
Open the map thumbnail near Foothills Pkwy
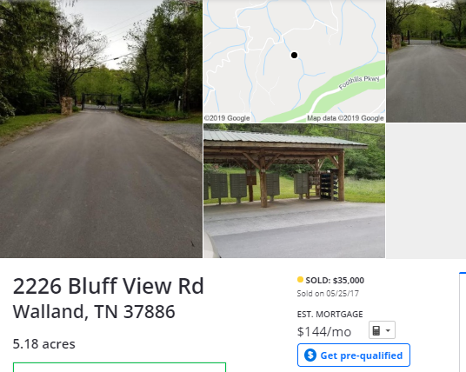point(294,61)
